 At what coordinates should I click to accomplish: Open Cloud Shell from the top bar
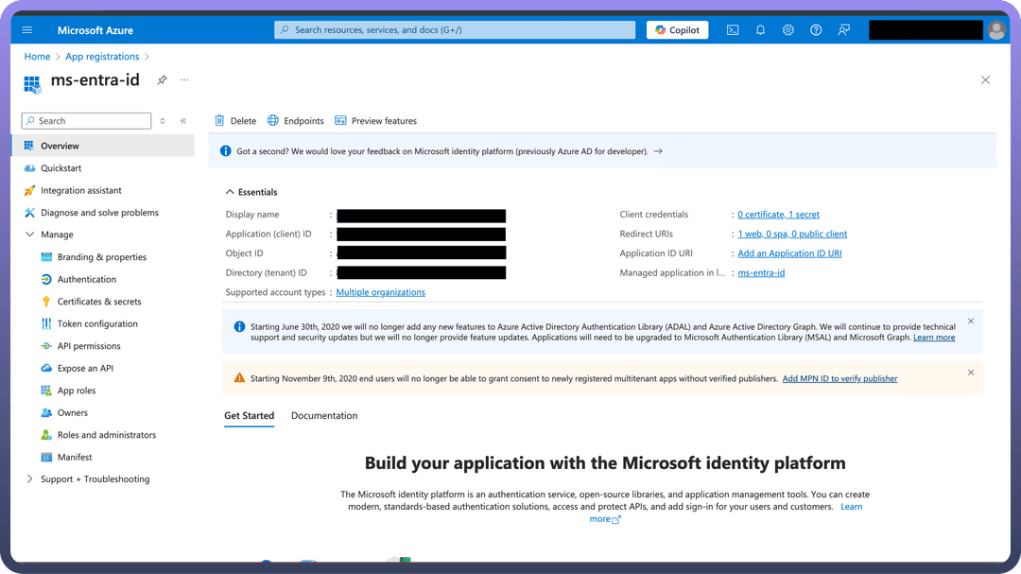[x=733, y=30]
